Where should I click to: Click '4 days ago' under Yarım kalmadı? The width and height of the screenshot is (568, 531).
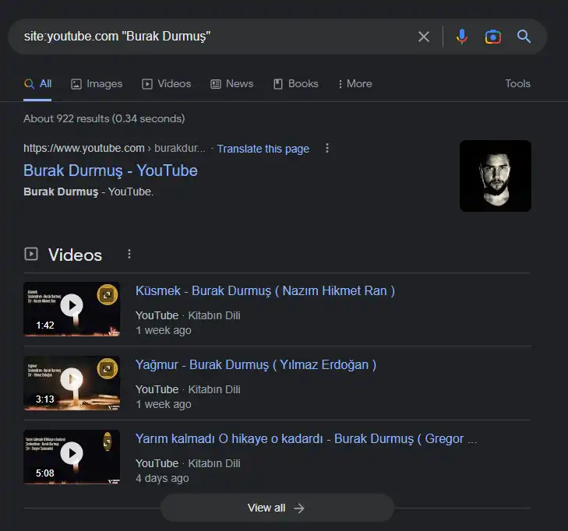162,478
